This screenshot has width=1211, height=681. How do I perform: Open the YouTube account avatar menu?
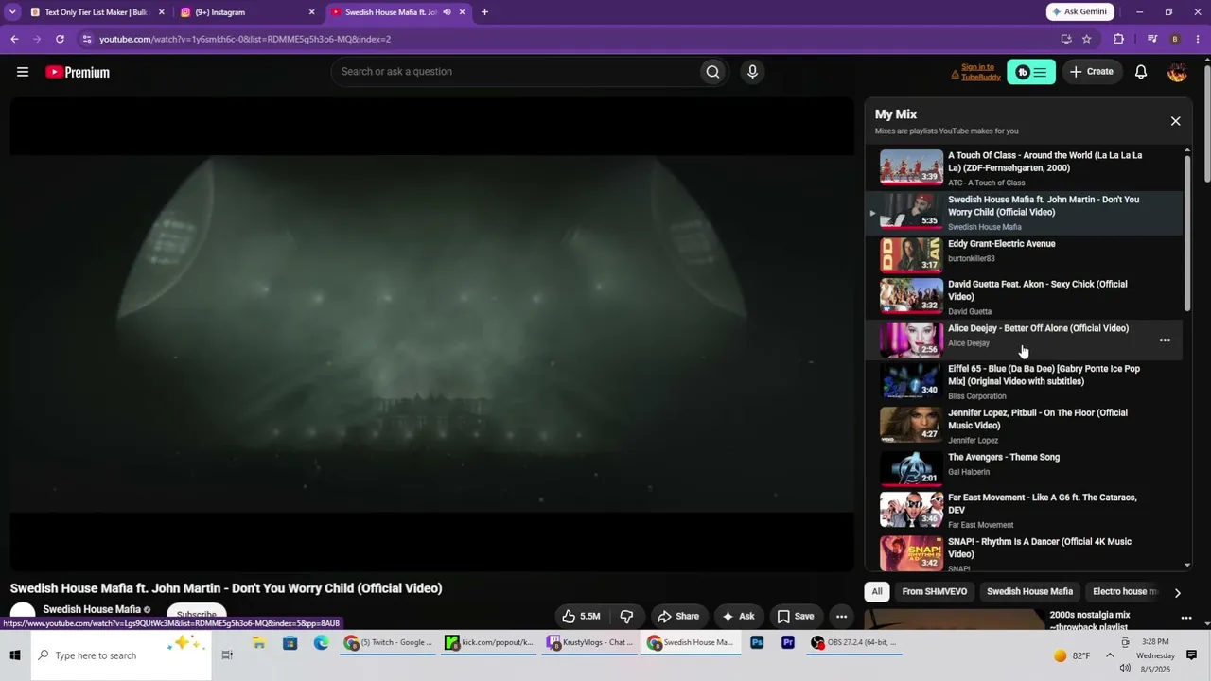pos(1177,72)
